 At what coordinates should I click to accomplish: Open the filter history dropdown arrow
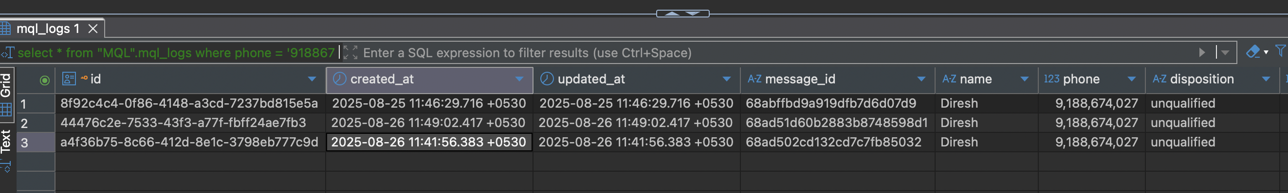[1225, 52]
